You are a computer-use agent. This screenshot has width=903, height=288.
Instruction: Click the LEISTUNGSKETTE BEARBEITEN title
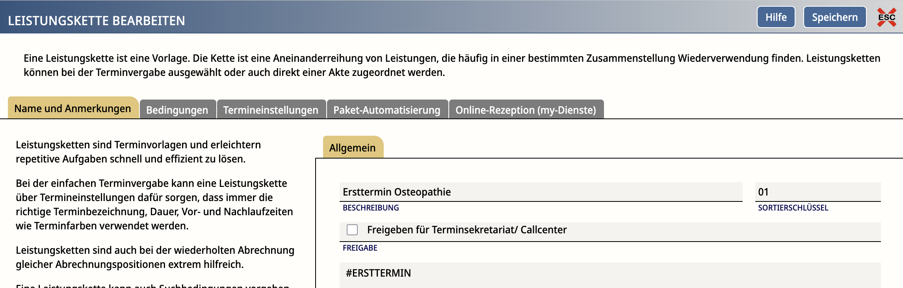click(x=97, y=21)
